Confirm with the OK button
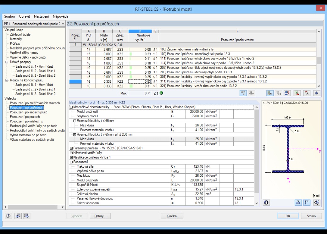 click(288, 216)
